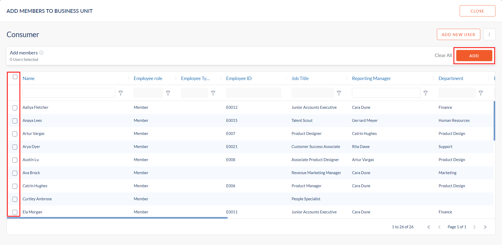Image resolution: width=502 pixels, height=245 pixels.
Task: Select the Catrin Hughes checkbox
Action: coord(15,186)
